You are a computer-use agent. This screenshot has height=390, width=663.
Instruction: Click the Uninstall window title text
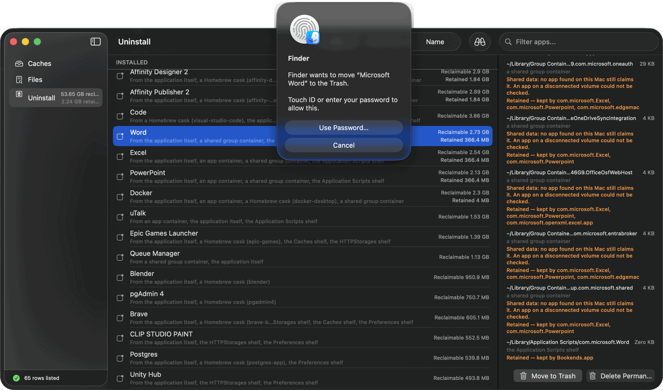(134, 42)
